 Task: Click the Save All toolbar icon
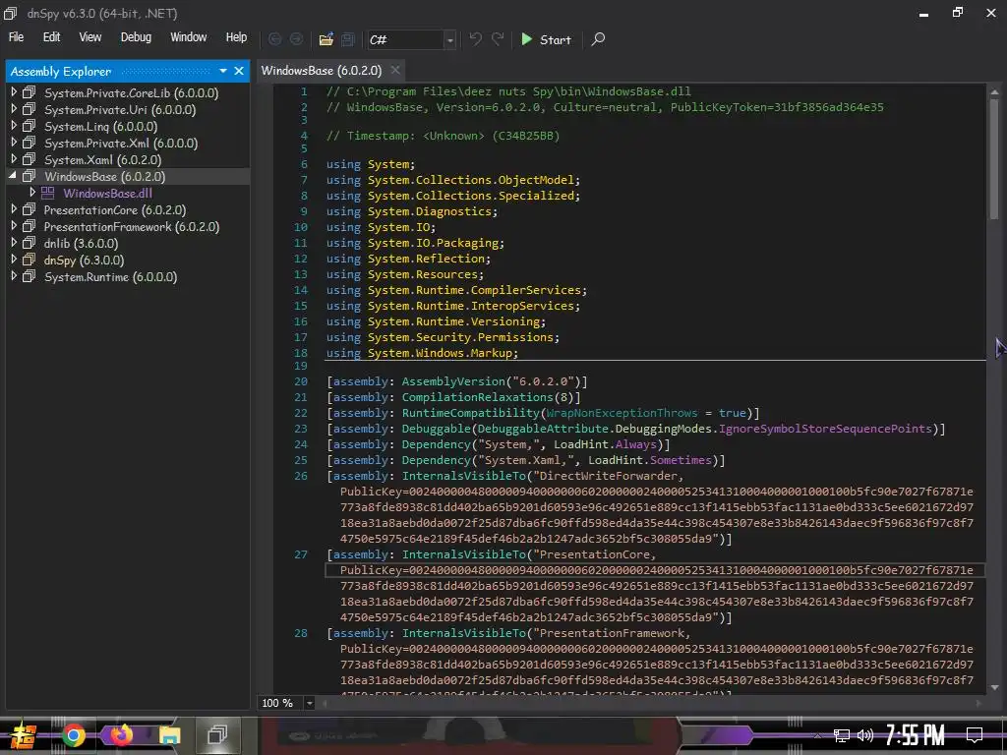coord(348,39)
